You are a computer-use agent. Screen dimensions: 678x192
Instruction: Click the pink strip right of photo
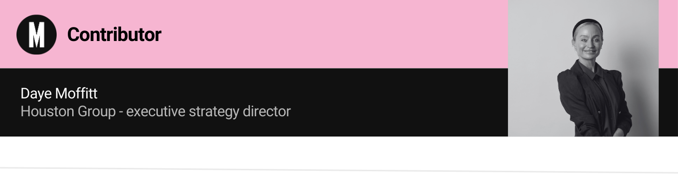[x=668, y=34]
